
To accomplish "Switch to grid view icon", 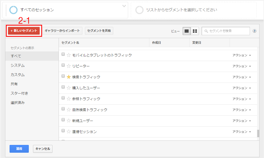I will 195,31.
